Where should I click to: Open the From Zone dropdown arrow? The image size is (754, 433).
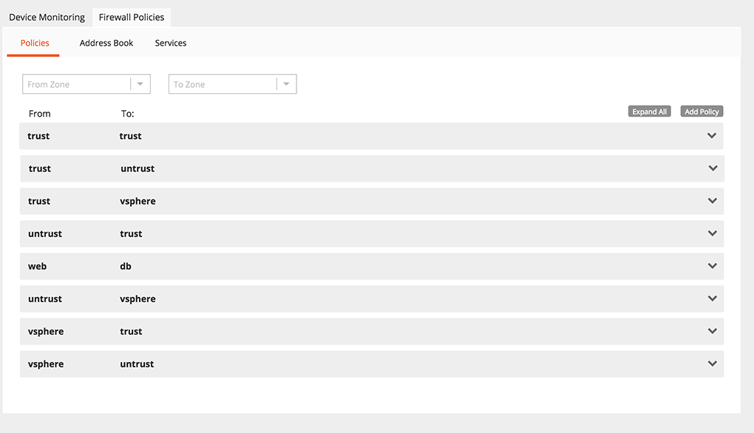(140, 84)
